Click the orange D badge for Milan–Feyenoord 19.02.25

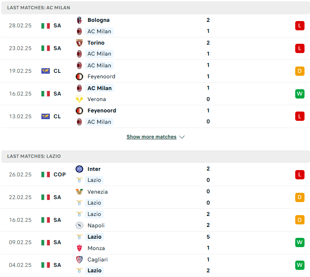[300, 71]
